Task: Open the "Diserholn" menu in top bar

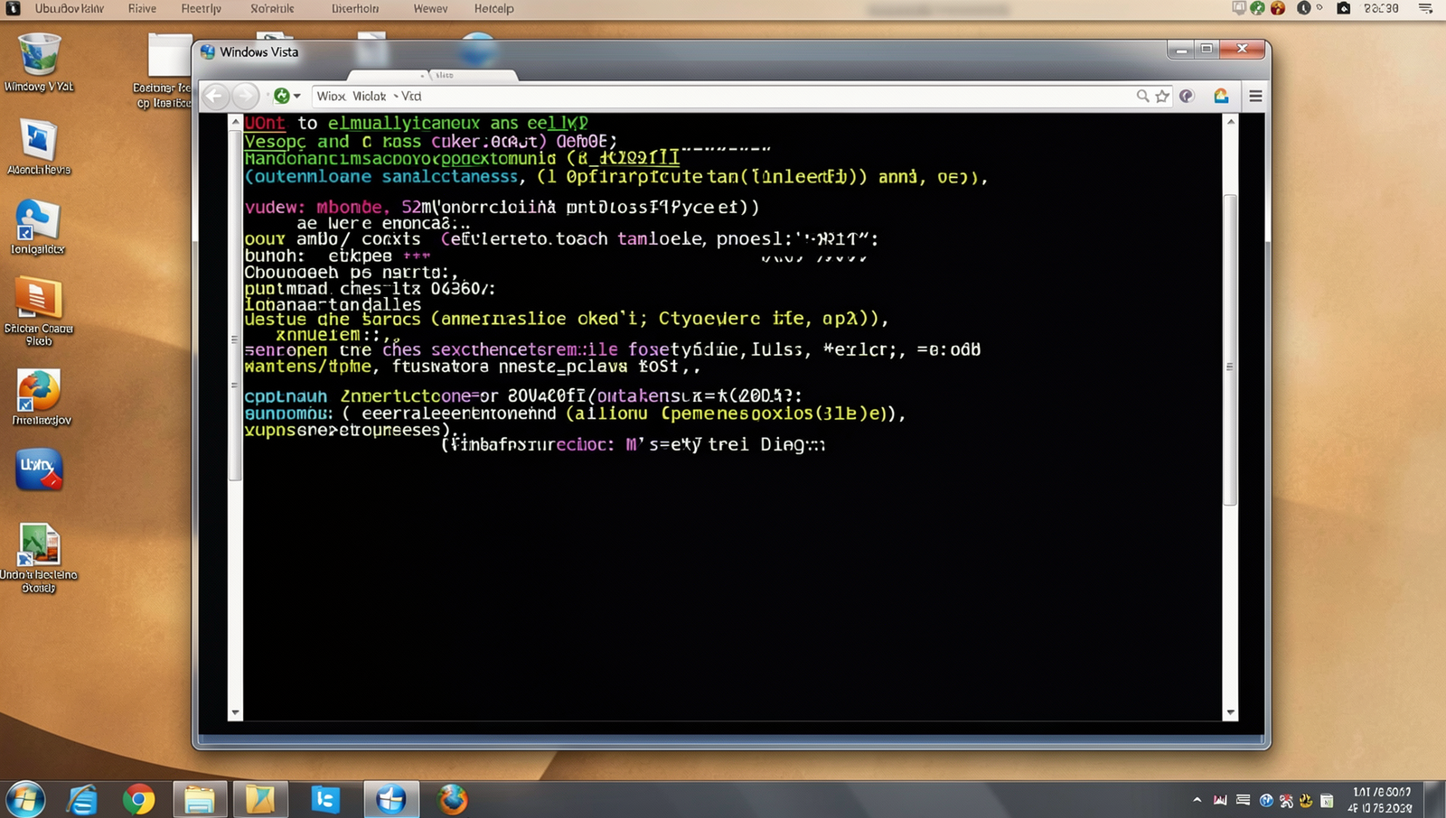Action: (x=355, y=8)
